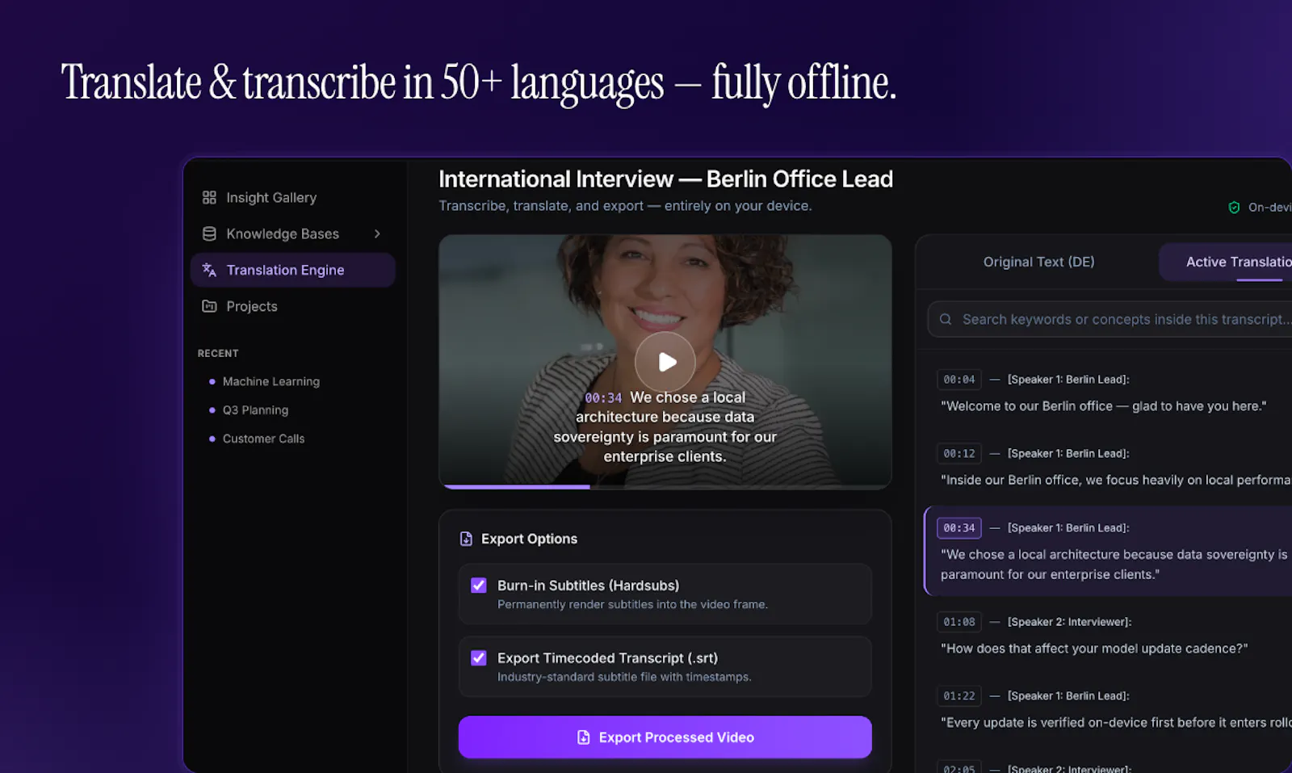The width and height of the screenshot is (1292, 773).
Task: Select Insight Gallery in sidebar
Action: [x=293, y=197]
